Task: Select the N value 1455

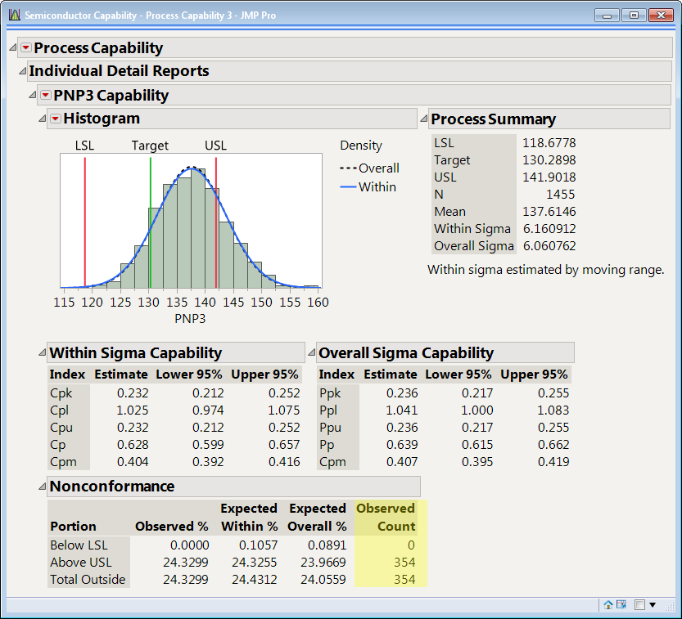Action: pyautogui.click(x=561, y=194)
